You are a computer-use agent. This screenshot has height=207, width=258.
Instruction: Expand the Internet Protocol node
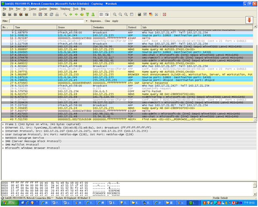click(x=3, y=131)
